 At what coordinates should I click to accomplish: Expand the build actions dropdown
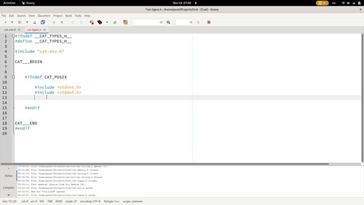tap(107, 22)
